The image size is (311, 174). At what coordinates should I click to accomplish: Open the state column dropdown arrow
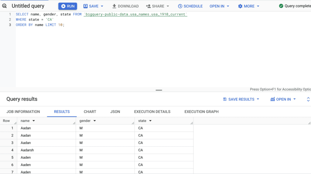[x=150, y=121]
